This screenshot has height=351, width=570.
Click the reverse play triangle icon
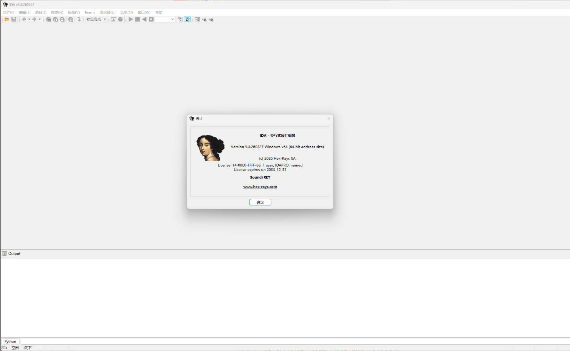(x=144, y=19)
